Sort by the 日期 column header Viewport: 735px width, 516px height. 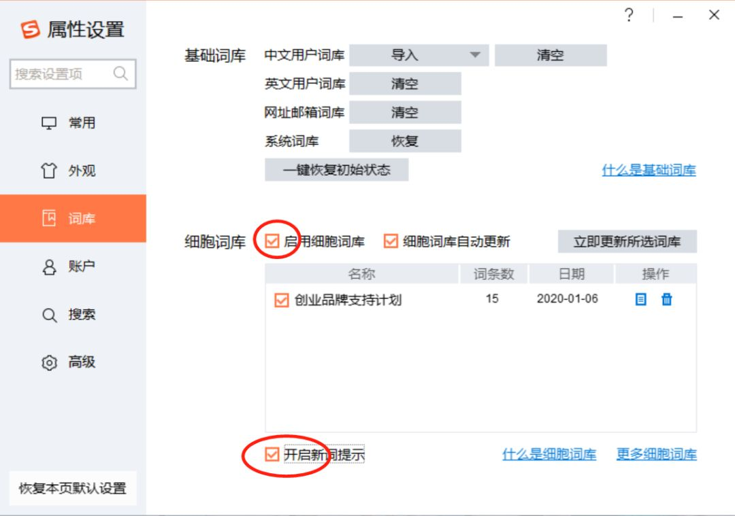572,274
